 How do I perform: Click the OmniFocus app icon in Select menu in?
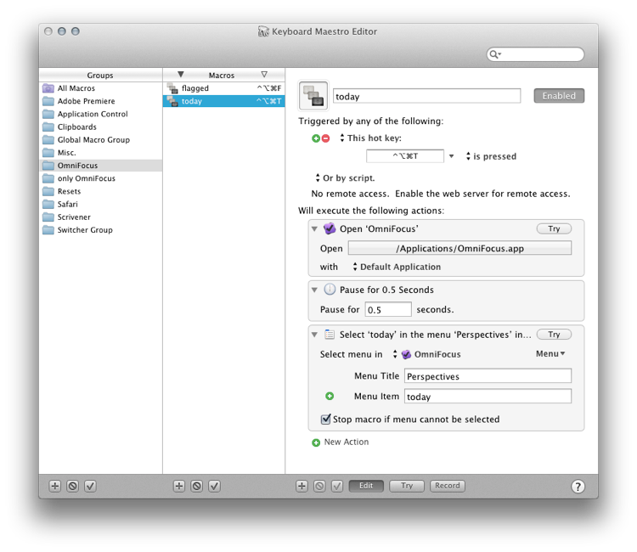pyautogui.click(x=406, y=355)
